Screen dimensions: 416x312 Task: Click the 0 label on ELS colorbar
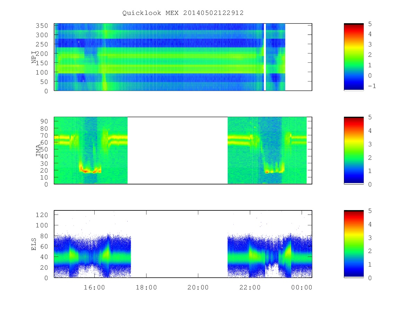pyautogui.click(x=370, y=278)
